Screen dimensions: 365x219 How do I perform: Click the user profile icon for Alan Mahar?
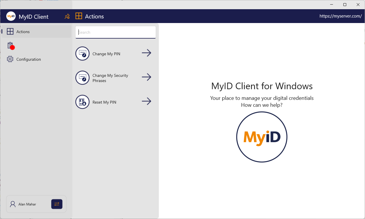13,204
